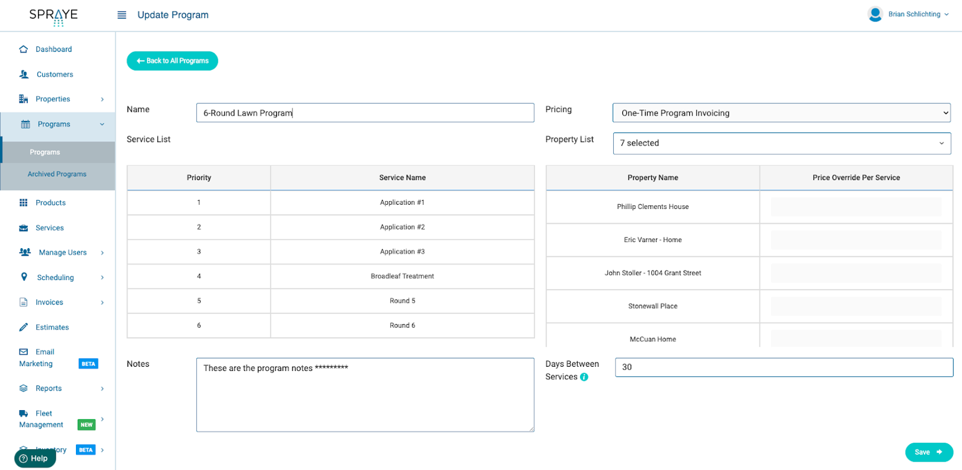Click the Fleet Management truck icon
The image size is (962, 470).
click(x=24, y=413)
